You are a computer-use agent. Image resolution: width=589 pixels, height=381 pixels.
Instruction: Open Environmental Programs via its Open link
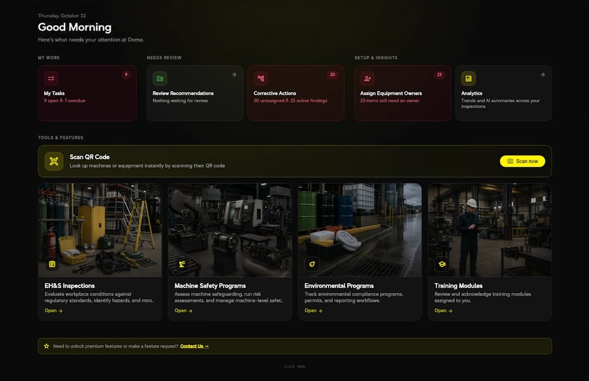tap(314, 311)
